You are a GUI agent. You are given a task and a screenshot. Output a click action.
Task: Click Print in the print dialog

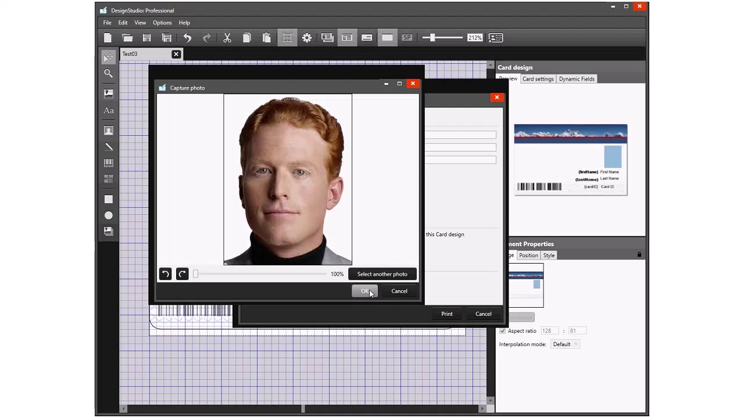click(447, 314)
